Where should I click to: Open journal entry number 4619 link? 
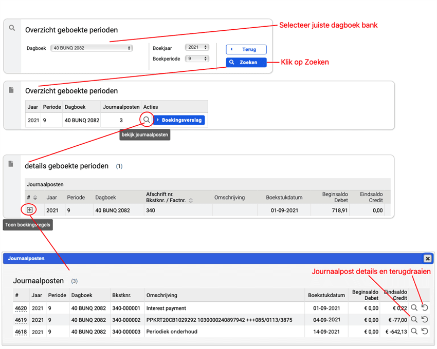click(21, 320)
